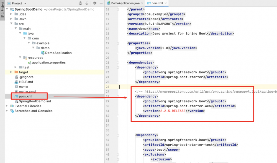The width and height of the screenshot is (277, 163).
Task: Open Project panel settings gear
Action: click(x=95, y=3)
